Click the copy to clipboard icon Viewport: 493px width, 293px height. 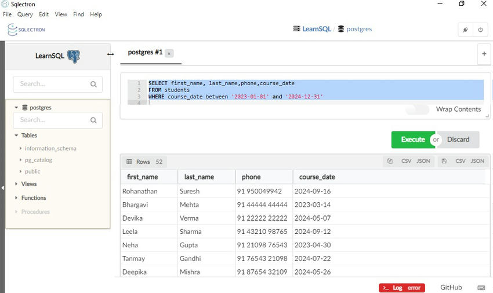(390, 161)
